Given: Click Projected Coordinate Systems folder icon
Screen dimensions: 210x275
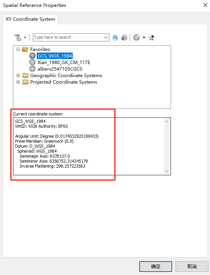Looking at the screenshot, I should click(25, 82).
